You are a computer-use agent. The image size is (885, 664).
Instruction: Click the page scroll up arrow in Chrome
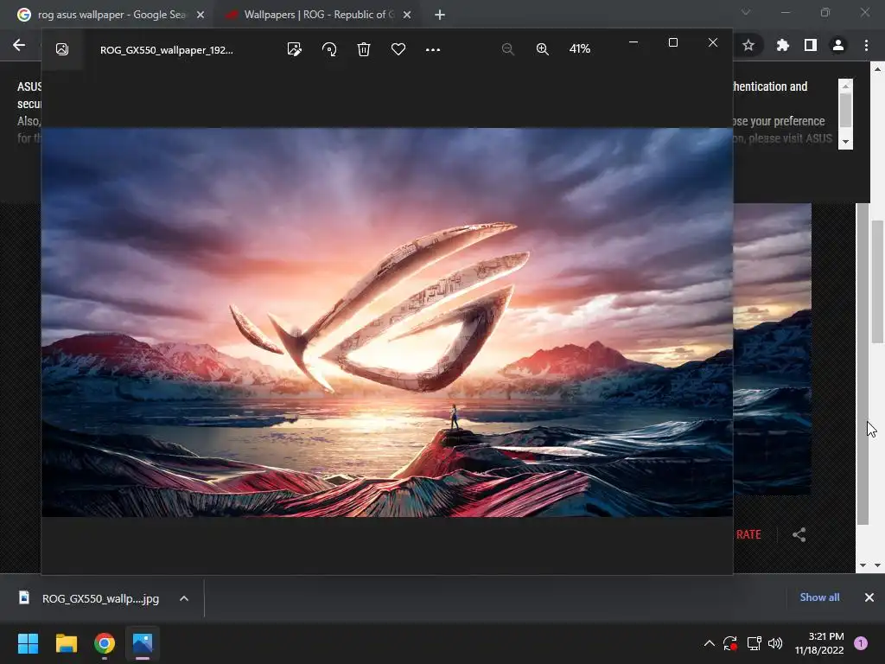click(878, 69)
